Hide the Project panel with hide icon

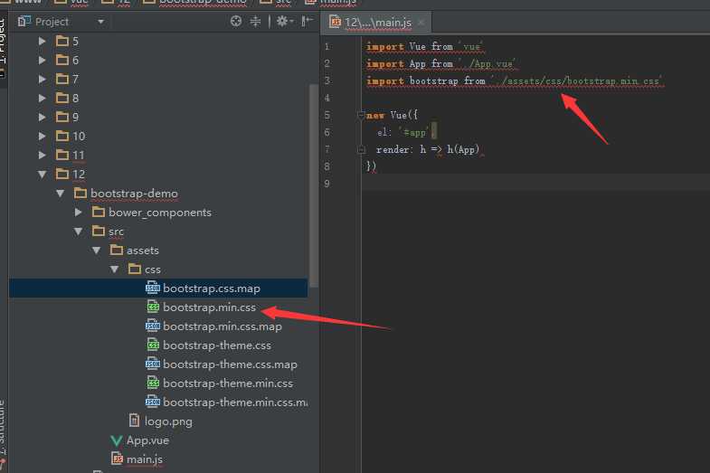click(307, 22)
